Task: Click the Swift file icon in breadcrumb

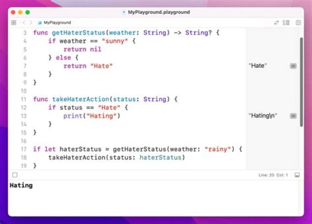Action: click(x=40, y=22)
